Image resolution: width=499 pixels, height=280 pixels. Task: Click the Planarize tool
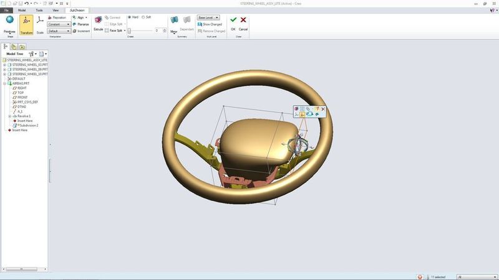point(81,24)
